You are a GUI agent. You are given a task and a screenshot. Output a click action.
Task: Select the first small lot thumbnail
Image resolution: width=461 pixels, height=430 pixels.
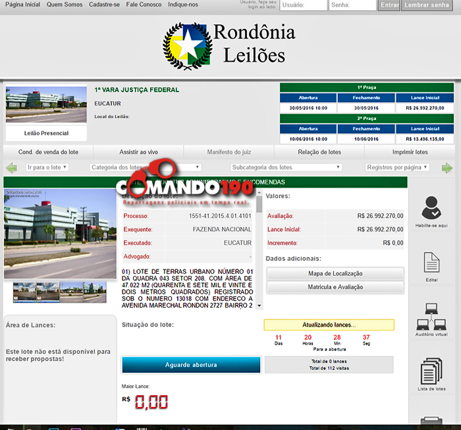coord(24,292)
